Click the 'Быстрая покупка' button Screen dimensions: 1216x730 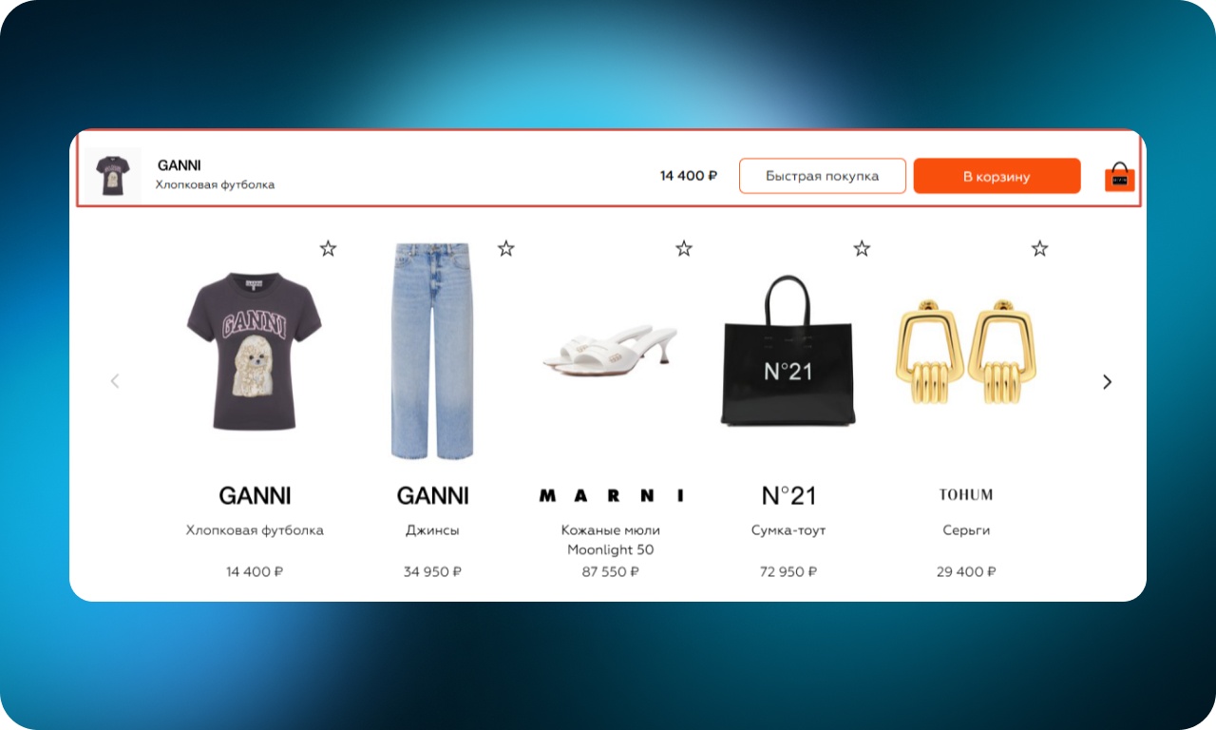click(x=823, y=176)
